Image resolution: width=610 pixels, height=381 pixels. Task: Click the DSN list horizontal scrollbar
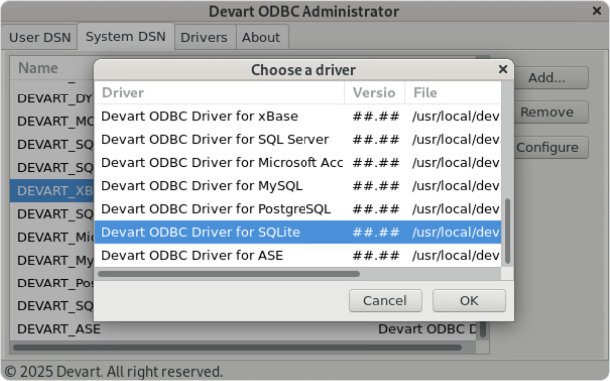pos(237,347)
